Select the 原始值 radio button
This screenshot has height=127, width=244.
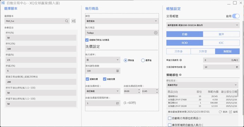click(126, 60)
